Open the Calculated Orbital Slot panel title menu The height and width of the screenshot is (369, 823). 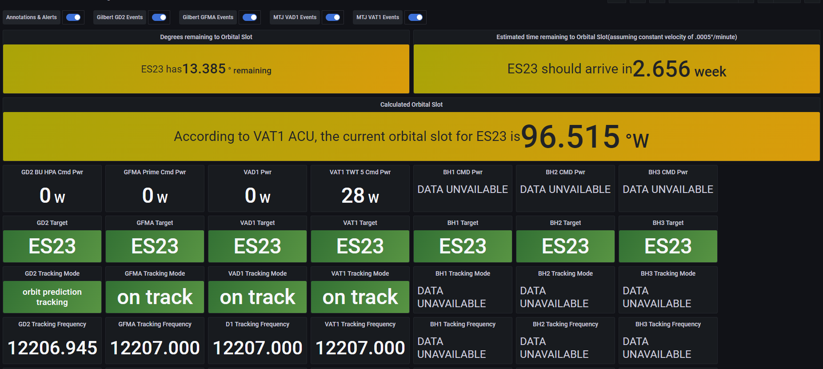[411, 104]
